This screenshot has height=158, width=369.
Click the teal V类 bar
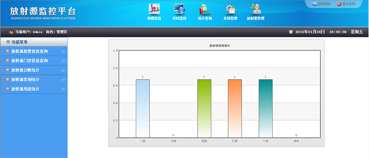point(265,108)
